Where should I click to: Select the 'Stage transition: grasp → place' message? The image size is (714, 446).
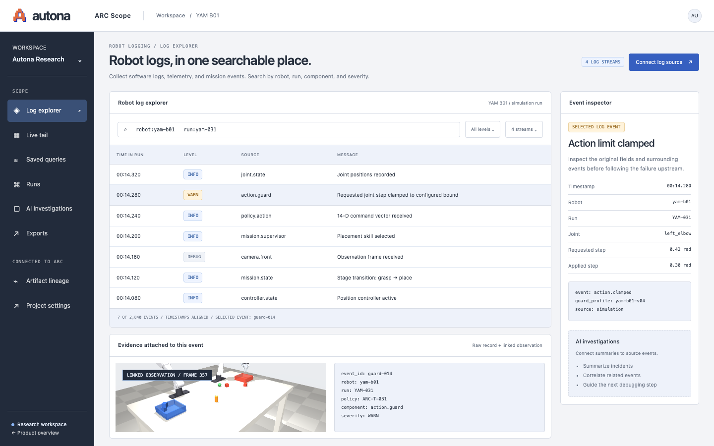point(374,278)
